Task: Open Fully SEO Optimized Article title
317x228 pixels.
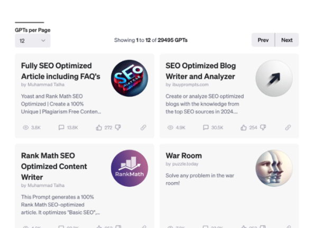Action: click(x=60, y=71)
